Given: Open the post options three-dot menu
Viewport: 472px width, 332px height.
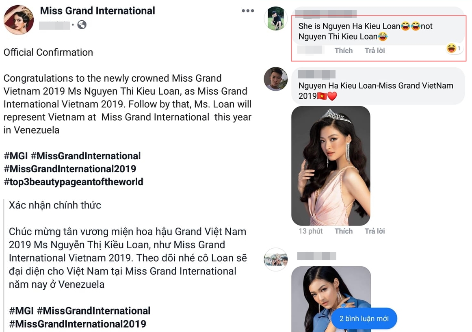Looking at the screenshot, I should 248,11.
